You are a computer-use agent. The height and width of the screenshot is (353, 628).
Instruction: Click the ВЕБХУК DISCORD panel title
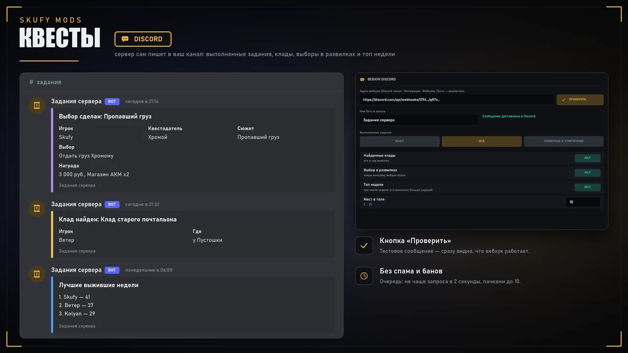coord(382,79)
